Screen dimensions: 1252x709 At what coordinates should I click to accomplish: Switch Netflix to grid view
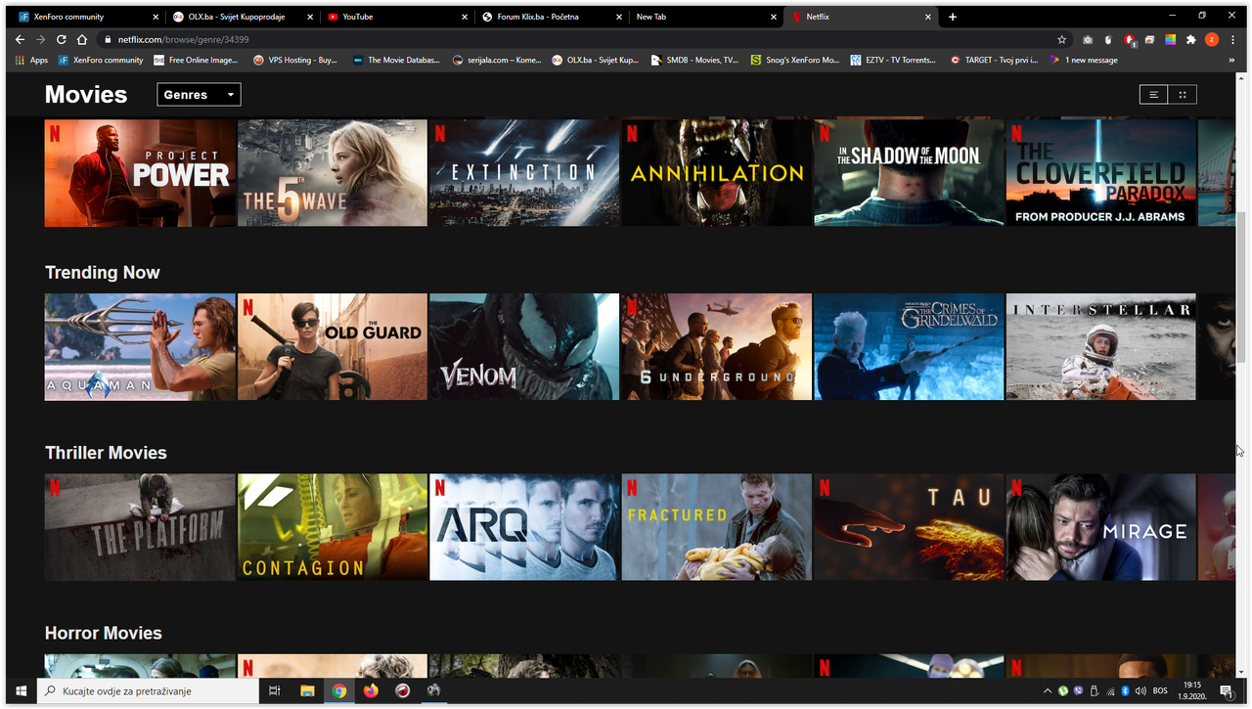tap(1183, 95)
